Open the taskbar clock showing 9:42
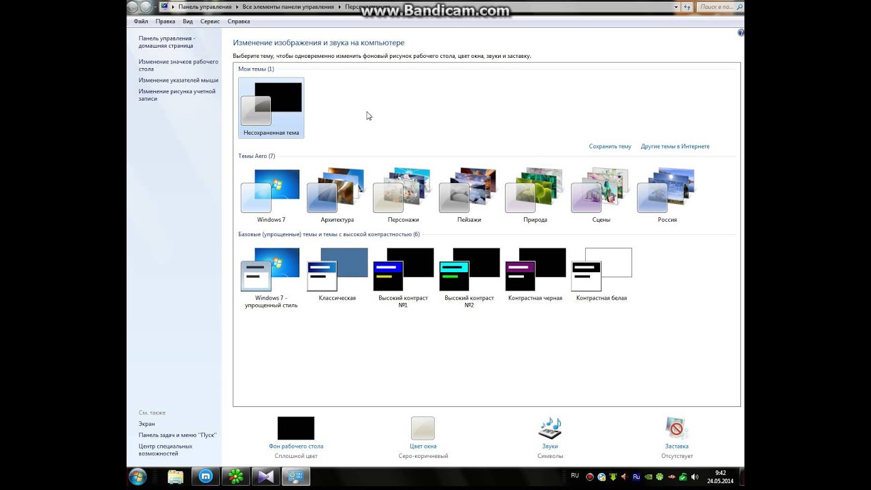871x490 pixels. pos(721,477)
